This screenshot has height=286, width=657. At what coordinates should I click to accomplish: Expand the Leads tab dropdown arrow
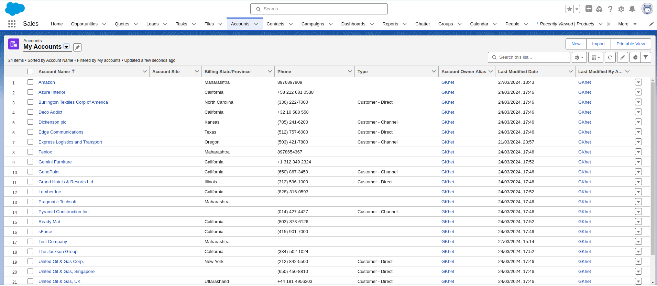point(165,24)
